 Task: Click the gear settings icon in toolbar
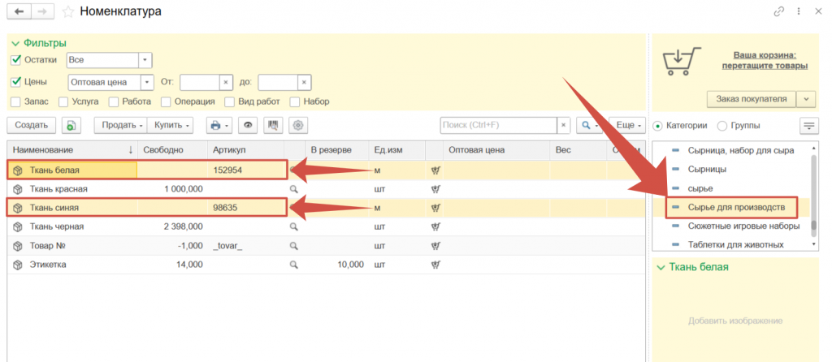298,126
